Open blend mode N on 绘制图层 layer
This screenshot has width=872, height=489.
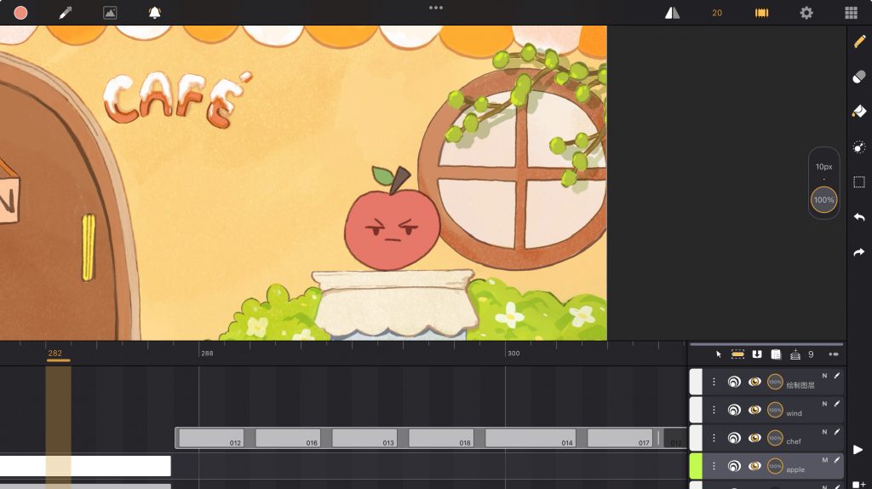824,376
